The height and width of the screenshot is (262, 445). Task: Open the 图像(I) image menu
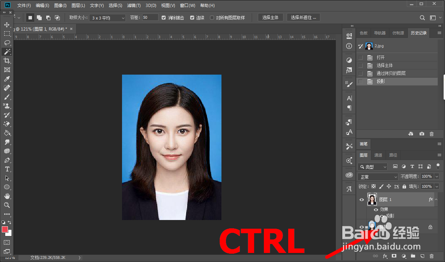60,6
